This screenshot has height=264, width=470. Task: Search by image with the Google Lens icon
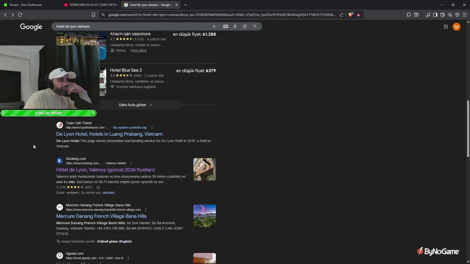245,26
